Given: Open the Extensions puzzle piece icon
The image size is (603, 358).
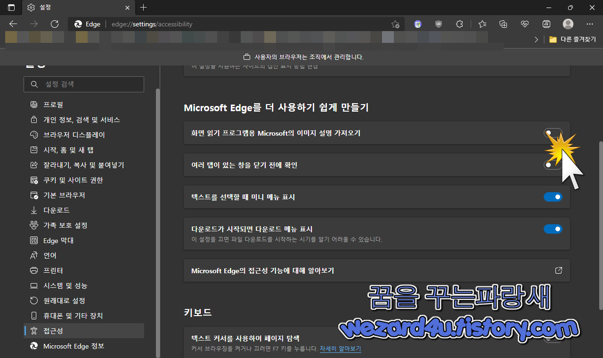Looking at the screenshot, I should 459,24.
